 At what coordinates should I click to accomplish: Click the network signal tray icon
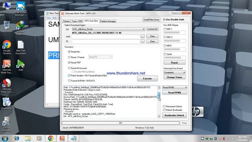click(x=229, y=138)
